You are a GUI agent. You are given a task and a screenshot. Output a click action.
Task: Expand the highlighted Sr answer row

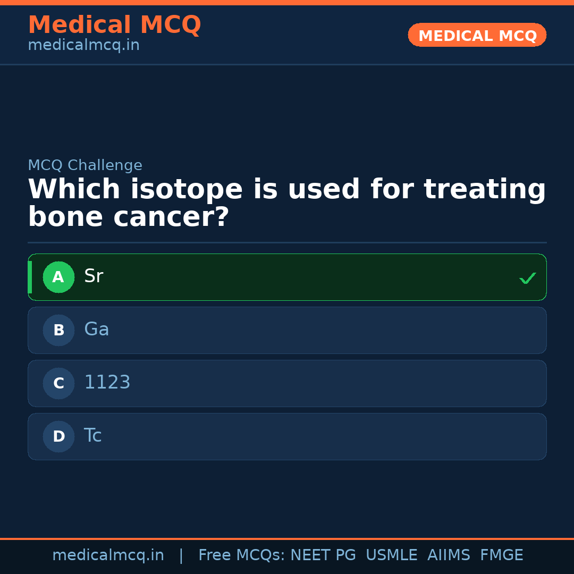287,277
